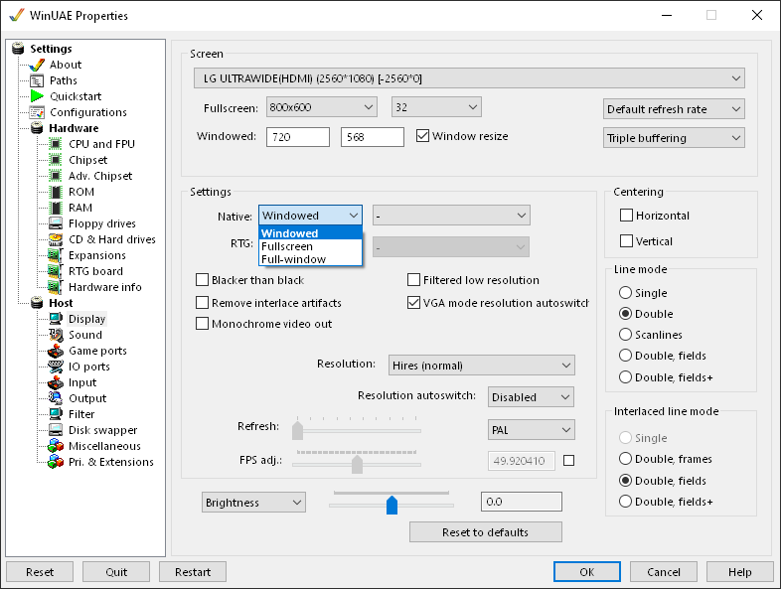Select Double, frames interlaced mode
The height and width of the screenshot is (589, 781).
click(x=625, y=459)
